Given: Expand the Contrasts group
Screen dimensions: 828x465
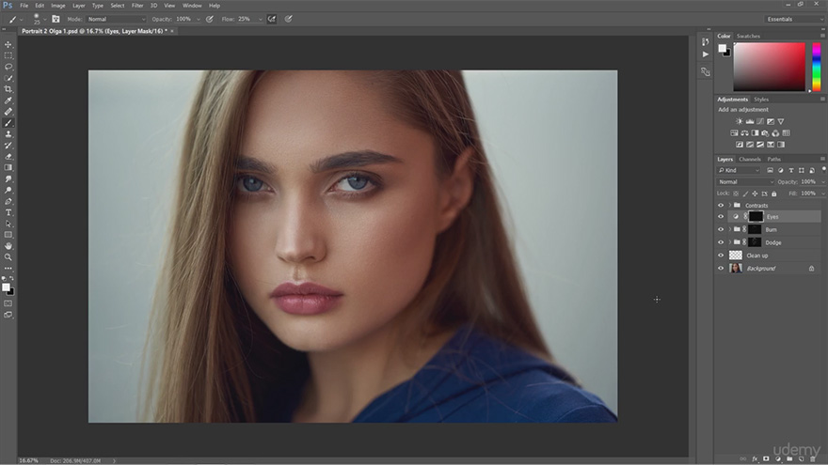Looking at the screenshot, I should (730, 205).
